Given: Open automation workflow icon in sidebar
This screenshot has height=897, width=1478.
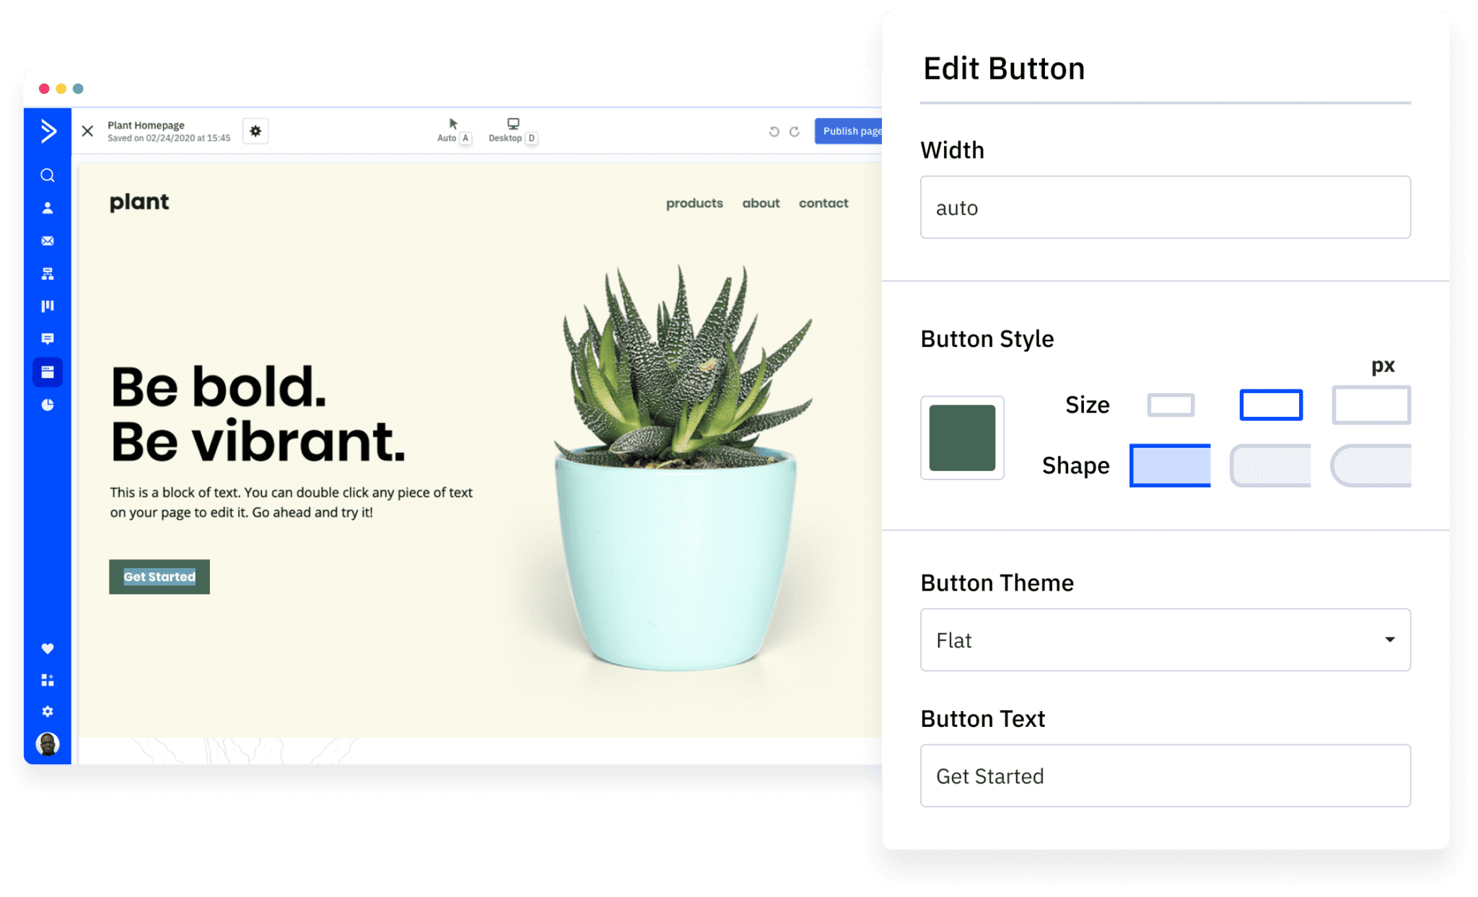Looking at the screenshot, I should [48, 273].
